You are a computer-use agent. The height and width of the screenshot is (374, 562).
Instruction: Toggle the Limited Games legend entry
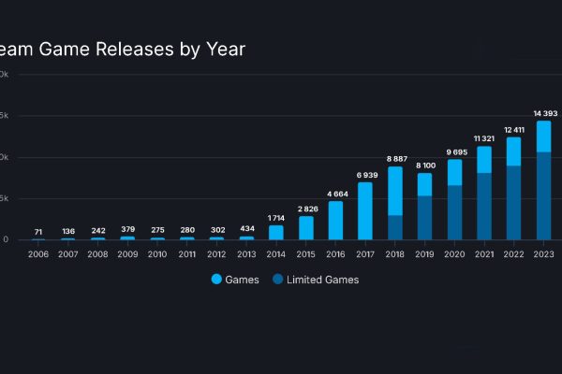coord(316,280)
